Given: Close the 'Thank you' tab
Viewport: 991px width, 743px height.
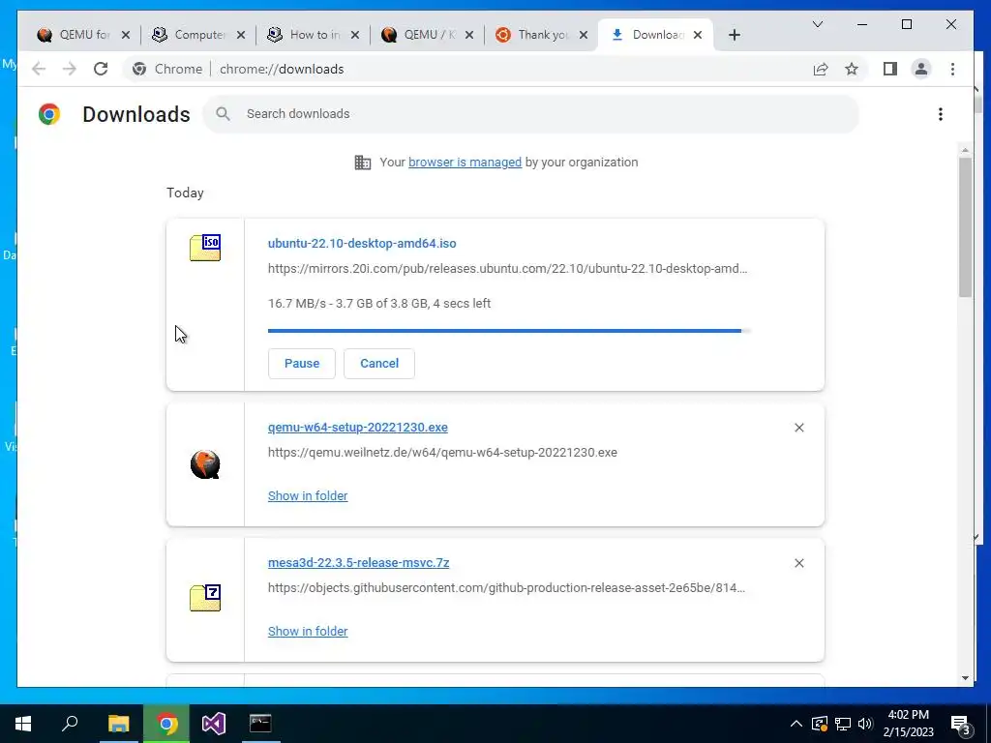Looking at the screenshot, I should [584, 35].
